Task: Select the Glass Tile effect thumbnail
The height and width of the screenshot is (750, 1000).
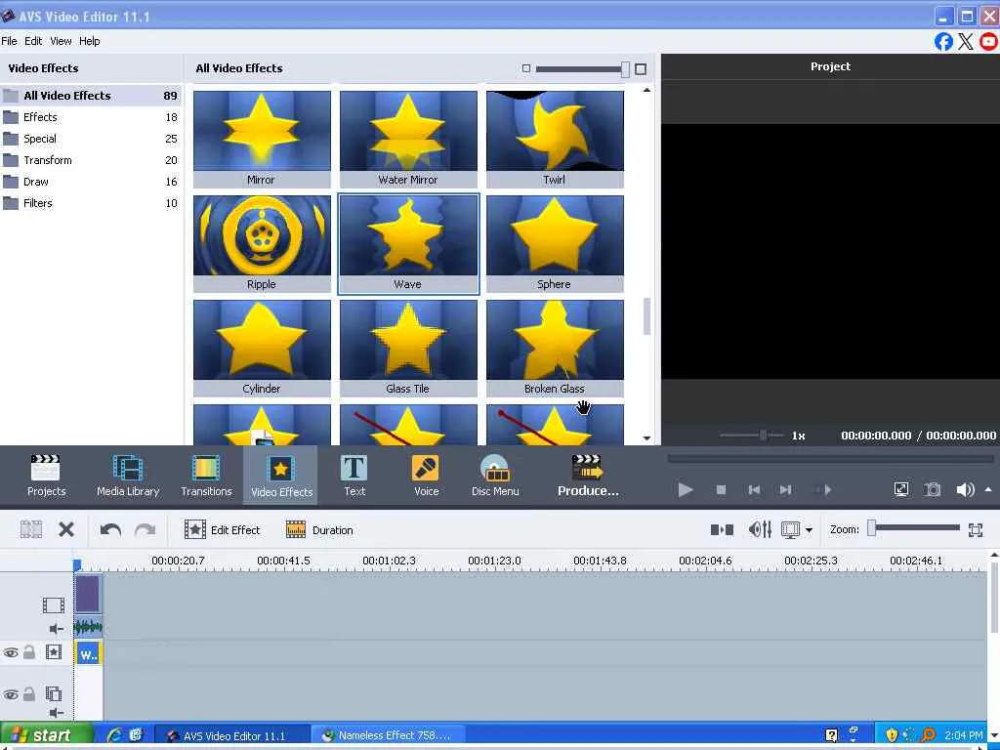Action: (x=408, y=349)
